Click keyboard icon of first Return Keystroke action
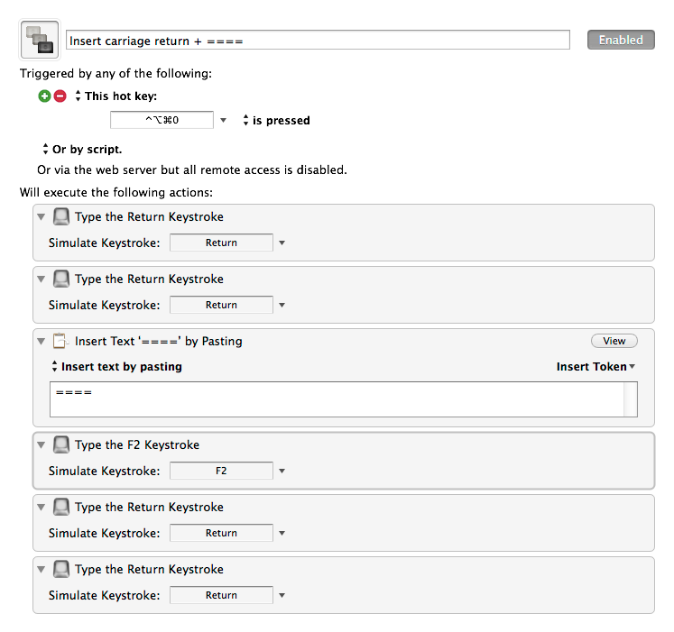This screenshot has width=674, height=632. pos(61,216)
